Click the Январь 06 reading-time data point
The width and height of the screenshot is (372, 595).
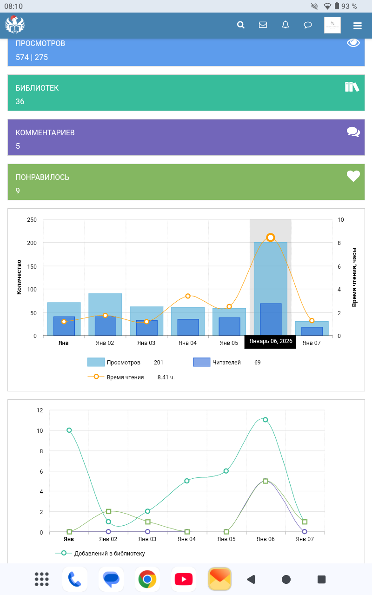271,238
